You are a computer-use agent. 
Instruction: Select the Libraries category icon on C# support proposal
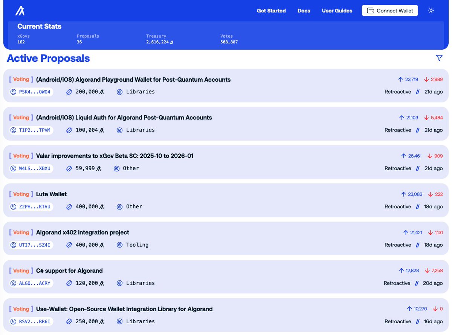119,283
